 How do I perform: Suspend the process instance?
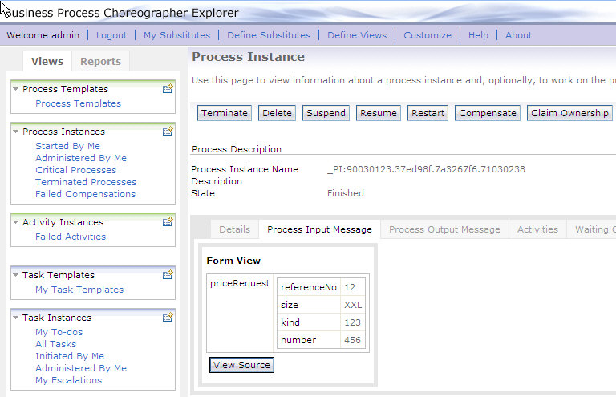click(x=326, y=113)
